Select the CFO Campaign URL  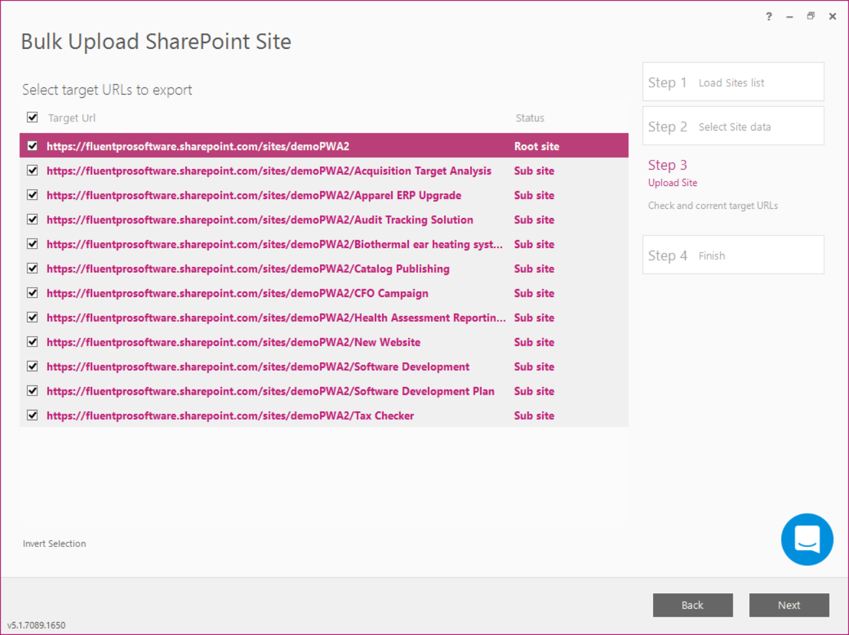pyautogui.click(x=238, y=293)
